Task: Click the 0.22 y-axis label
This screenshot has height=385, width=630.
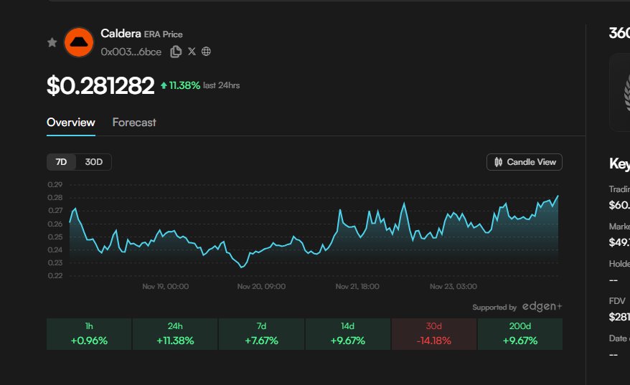Action: coord(55,276)
